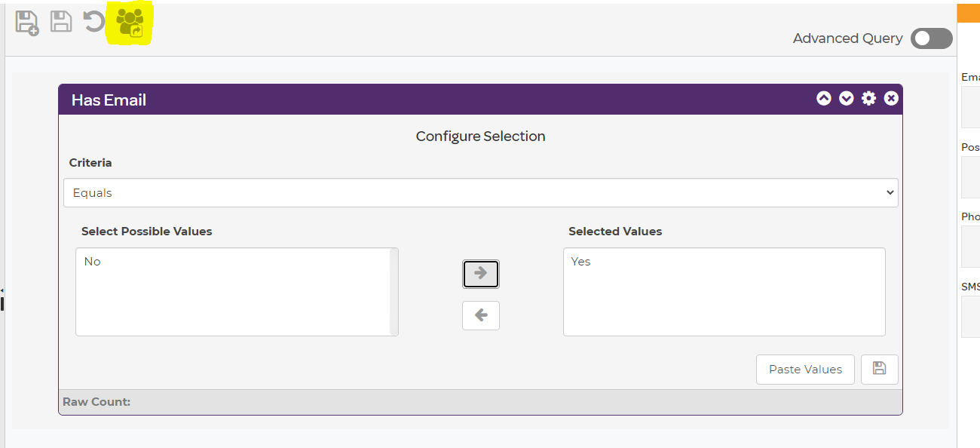Screen dimensions: 980x448
Task: Move Has Email panel up with chevron
Action: click(823, 99)
